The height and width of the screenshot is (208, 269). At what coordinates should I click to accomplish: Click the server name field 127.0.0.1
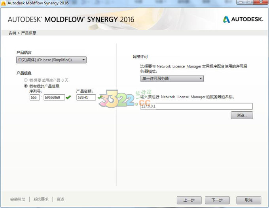tap(197, 106)
